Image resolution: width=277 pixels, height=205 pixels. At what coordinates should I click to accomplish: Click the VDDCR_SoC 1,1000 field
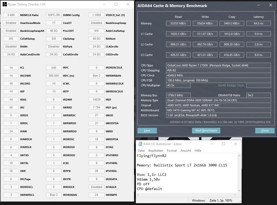pos(97,15)
